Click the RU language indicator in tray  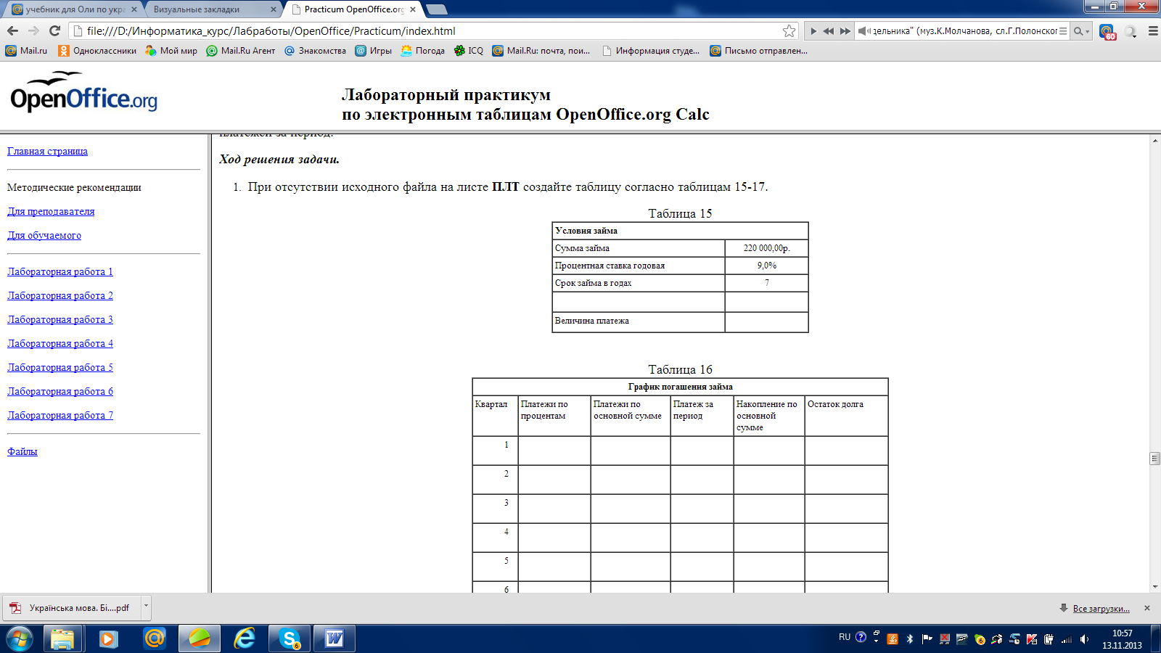tap(845, 637)
